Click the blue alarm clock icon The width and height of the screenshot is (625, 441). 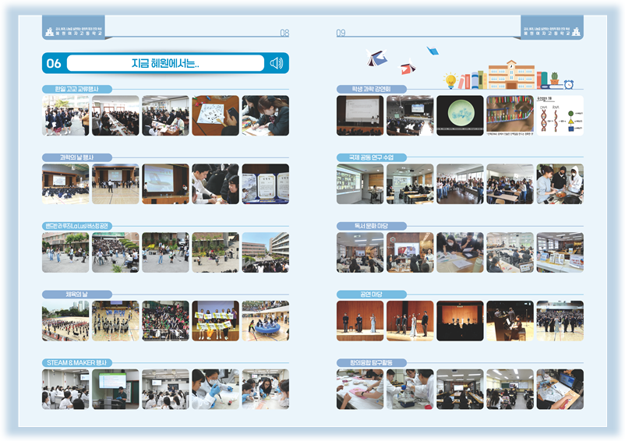(569, 83)
